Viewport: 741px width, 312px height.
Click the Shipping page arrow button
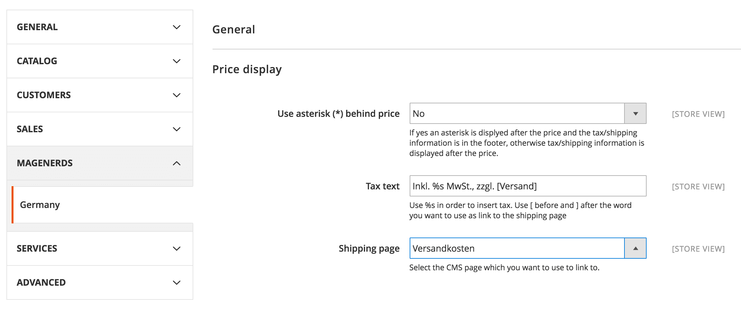635,248
